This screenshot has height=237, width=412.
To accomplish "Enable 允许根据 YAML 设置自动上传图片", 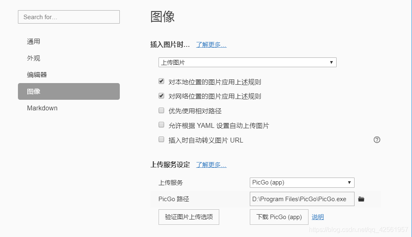I will (x=161, y=125).
